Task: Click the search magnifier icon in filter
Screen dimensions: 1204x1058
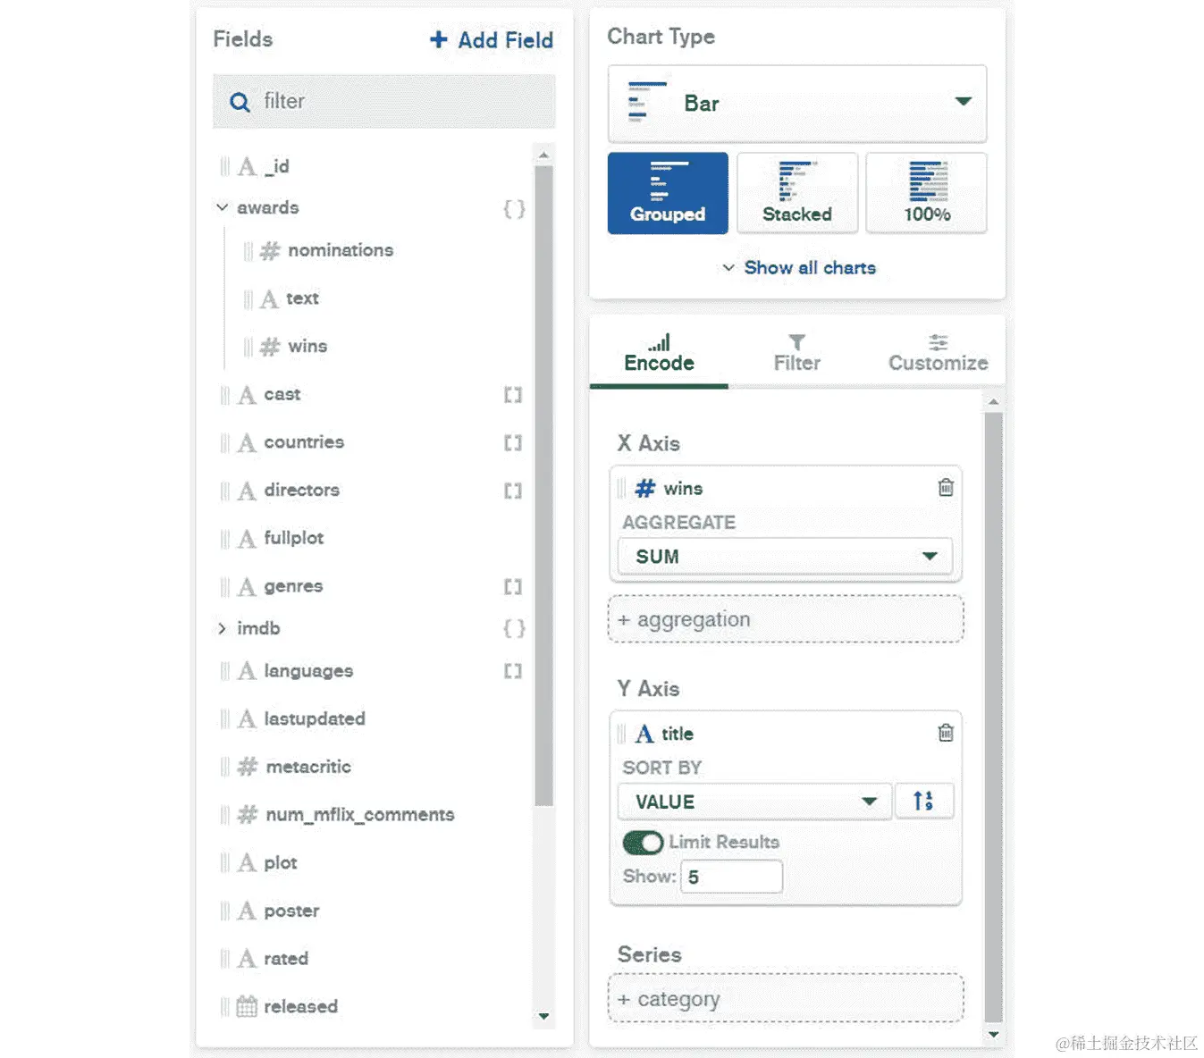Action: (x=240, y=102)
